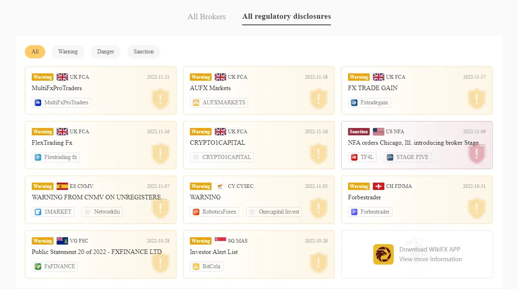The image size is (518, 289).
Task: Switch to the All Brokers tab
Action: (x=207, y=17)
